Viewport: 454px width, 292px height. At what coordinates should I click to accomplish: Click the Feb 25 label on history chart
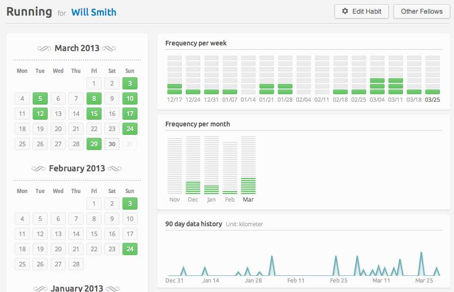point(338,280)
